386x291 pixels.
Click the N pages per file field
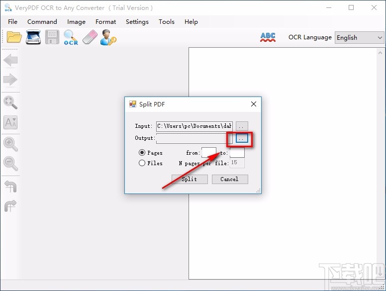point(237,163)
